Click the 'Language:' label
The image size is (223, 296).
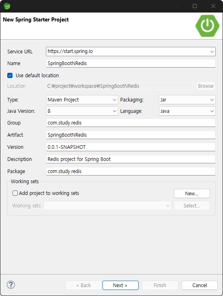pos(131,111)
